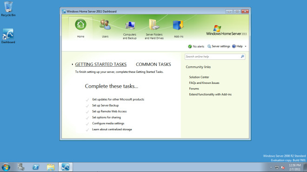This screenshot has height=172, width=307.
Task: Open Extend functionality with Add-ins link
Action: [x=210, y=94]
